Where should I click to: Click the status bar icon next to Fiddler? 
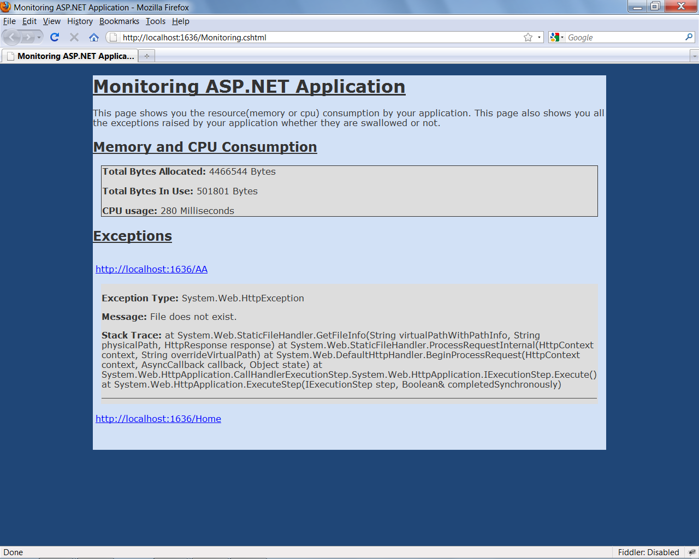[692, 552]
